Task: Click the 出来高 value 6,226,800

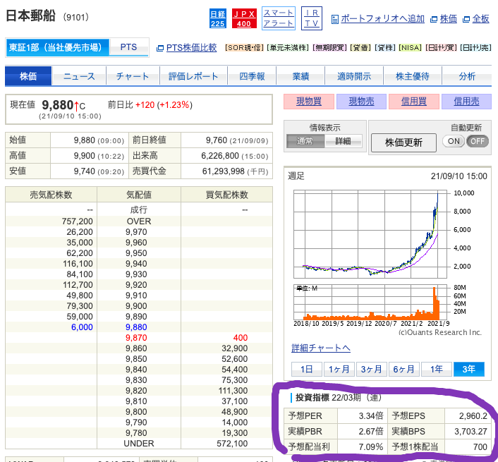Action: (x=220, y=156)
